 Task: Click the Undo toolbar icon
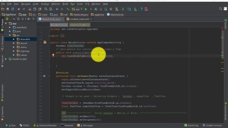pyautogui.click(x=19, y=9)
